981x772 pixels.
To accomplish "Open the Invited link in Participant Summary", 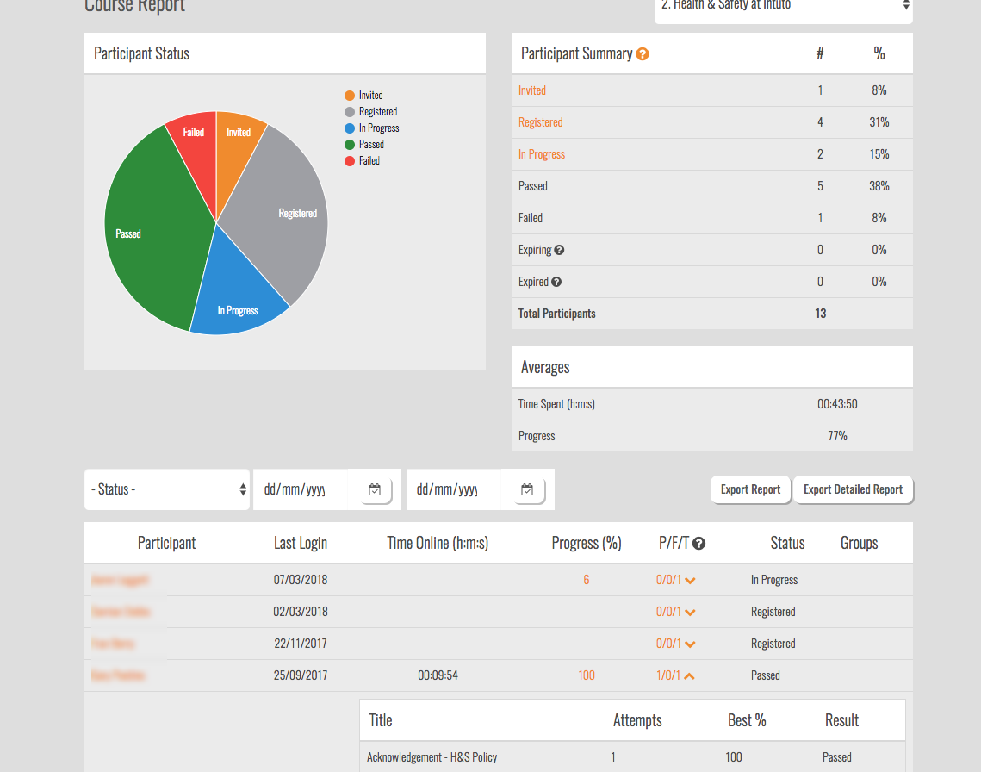I will coord(531,90).
